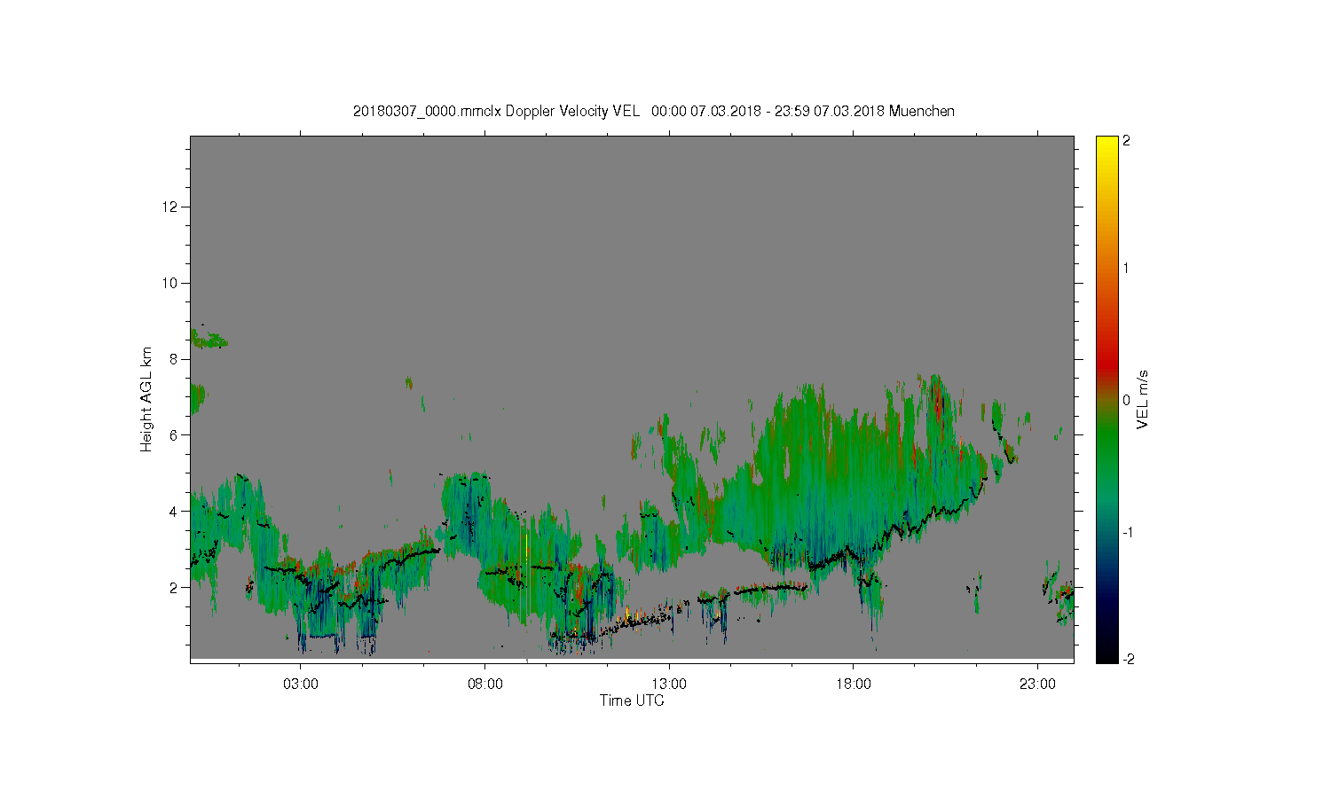
Task: Click the plot title text
Action: tap(654, 111)
